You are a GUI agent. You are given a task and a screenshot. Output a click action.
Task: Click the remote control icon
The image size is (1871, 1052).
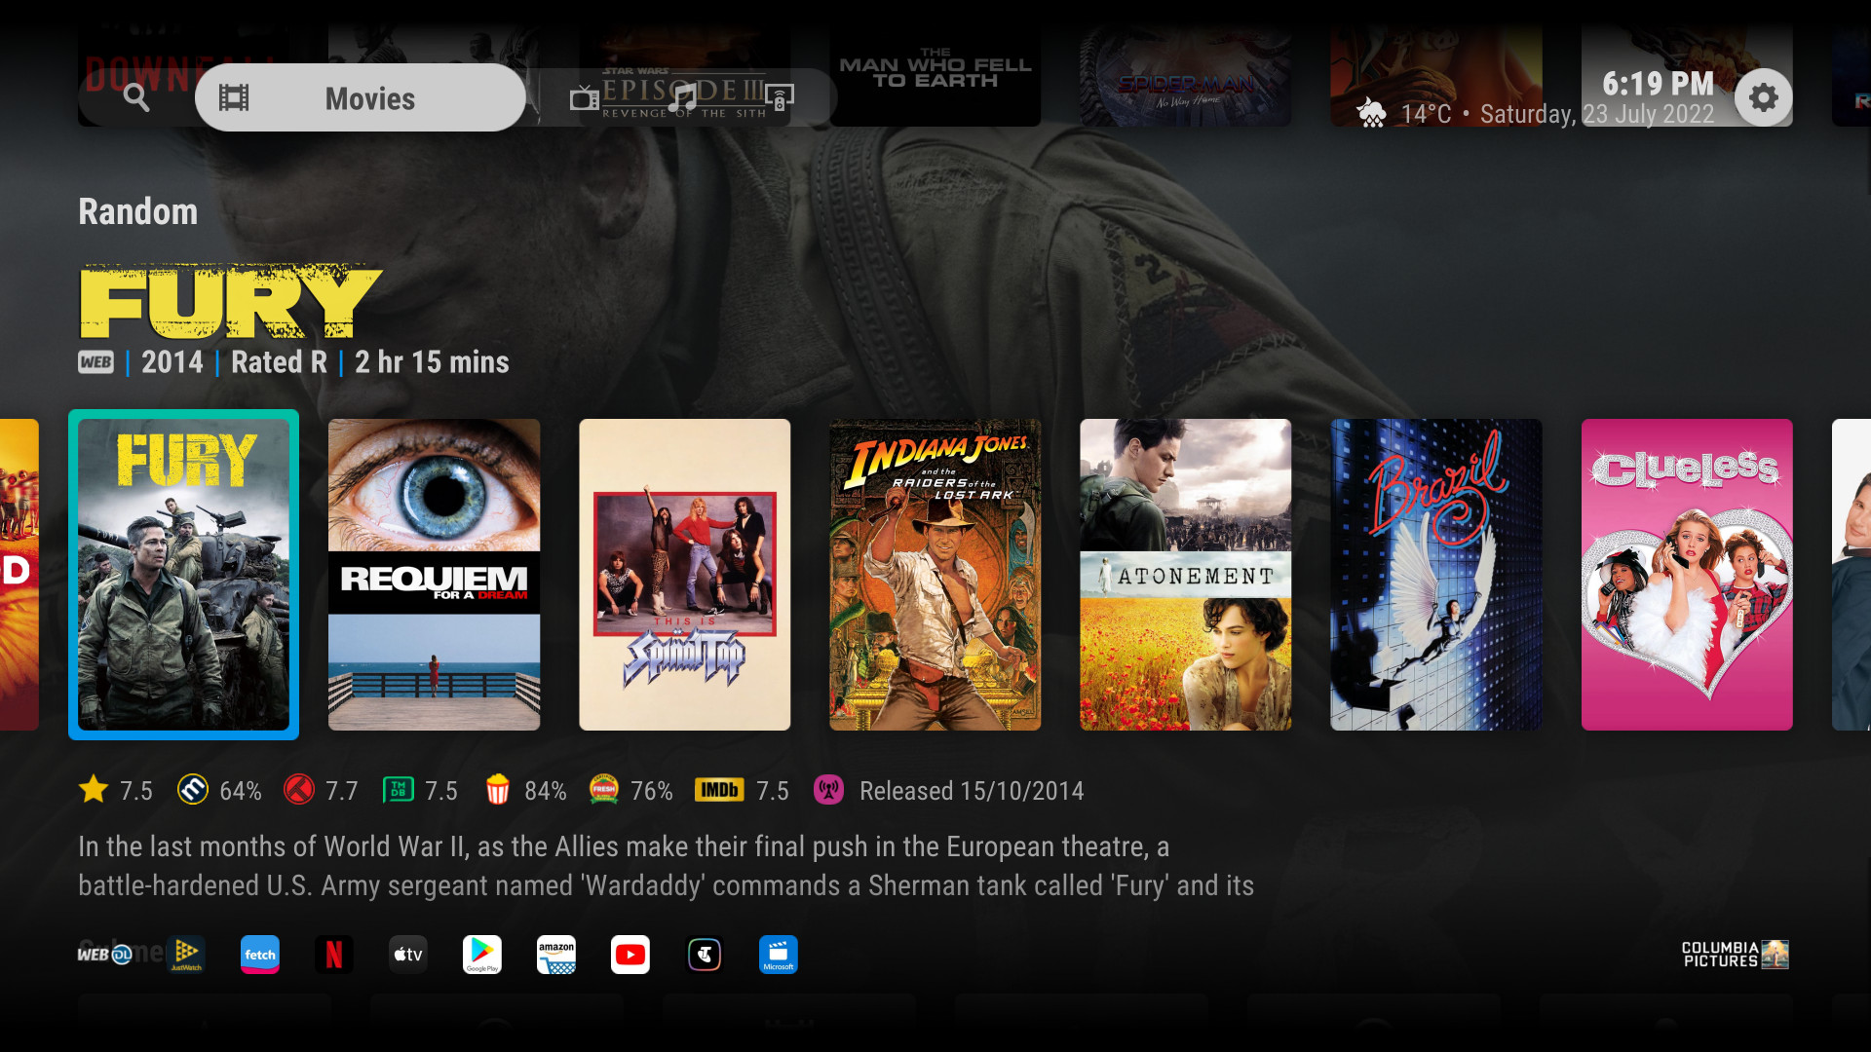point(781,97)
